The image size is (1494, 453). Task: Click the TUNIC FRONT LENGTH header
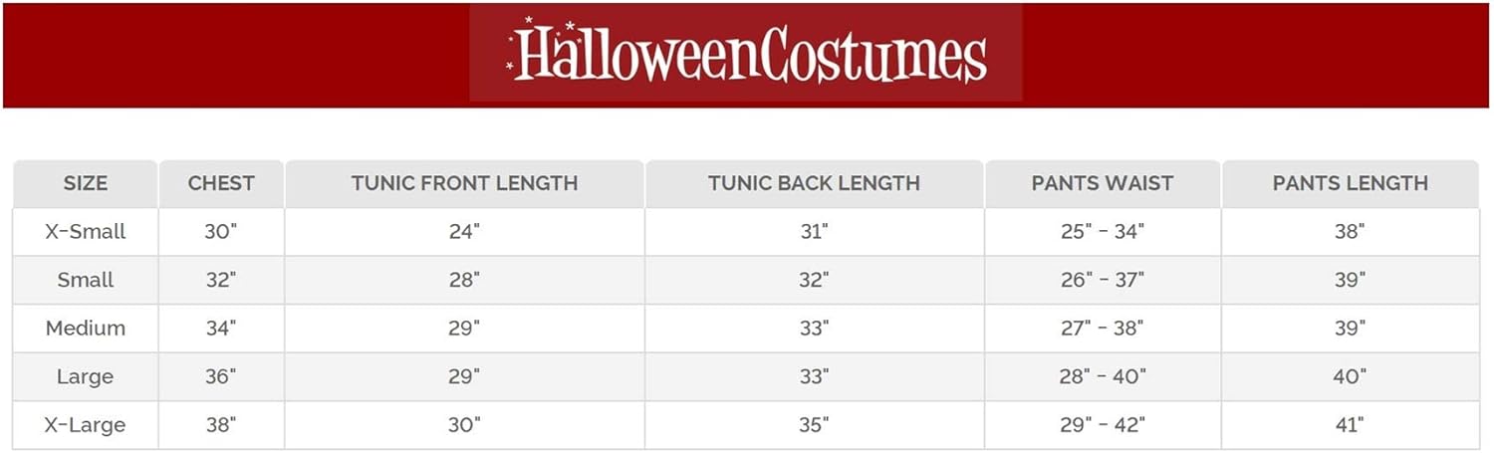click(464, 183)
